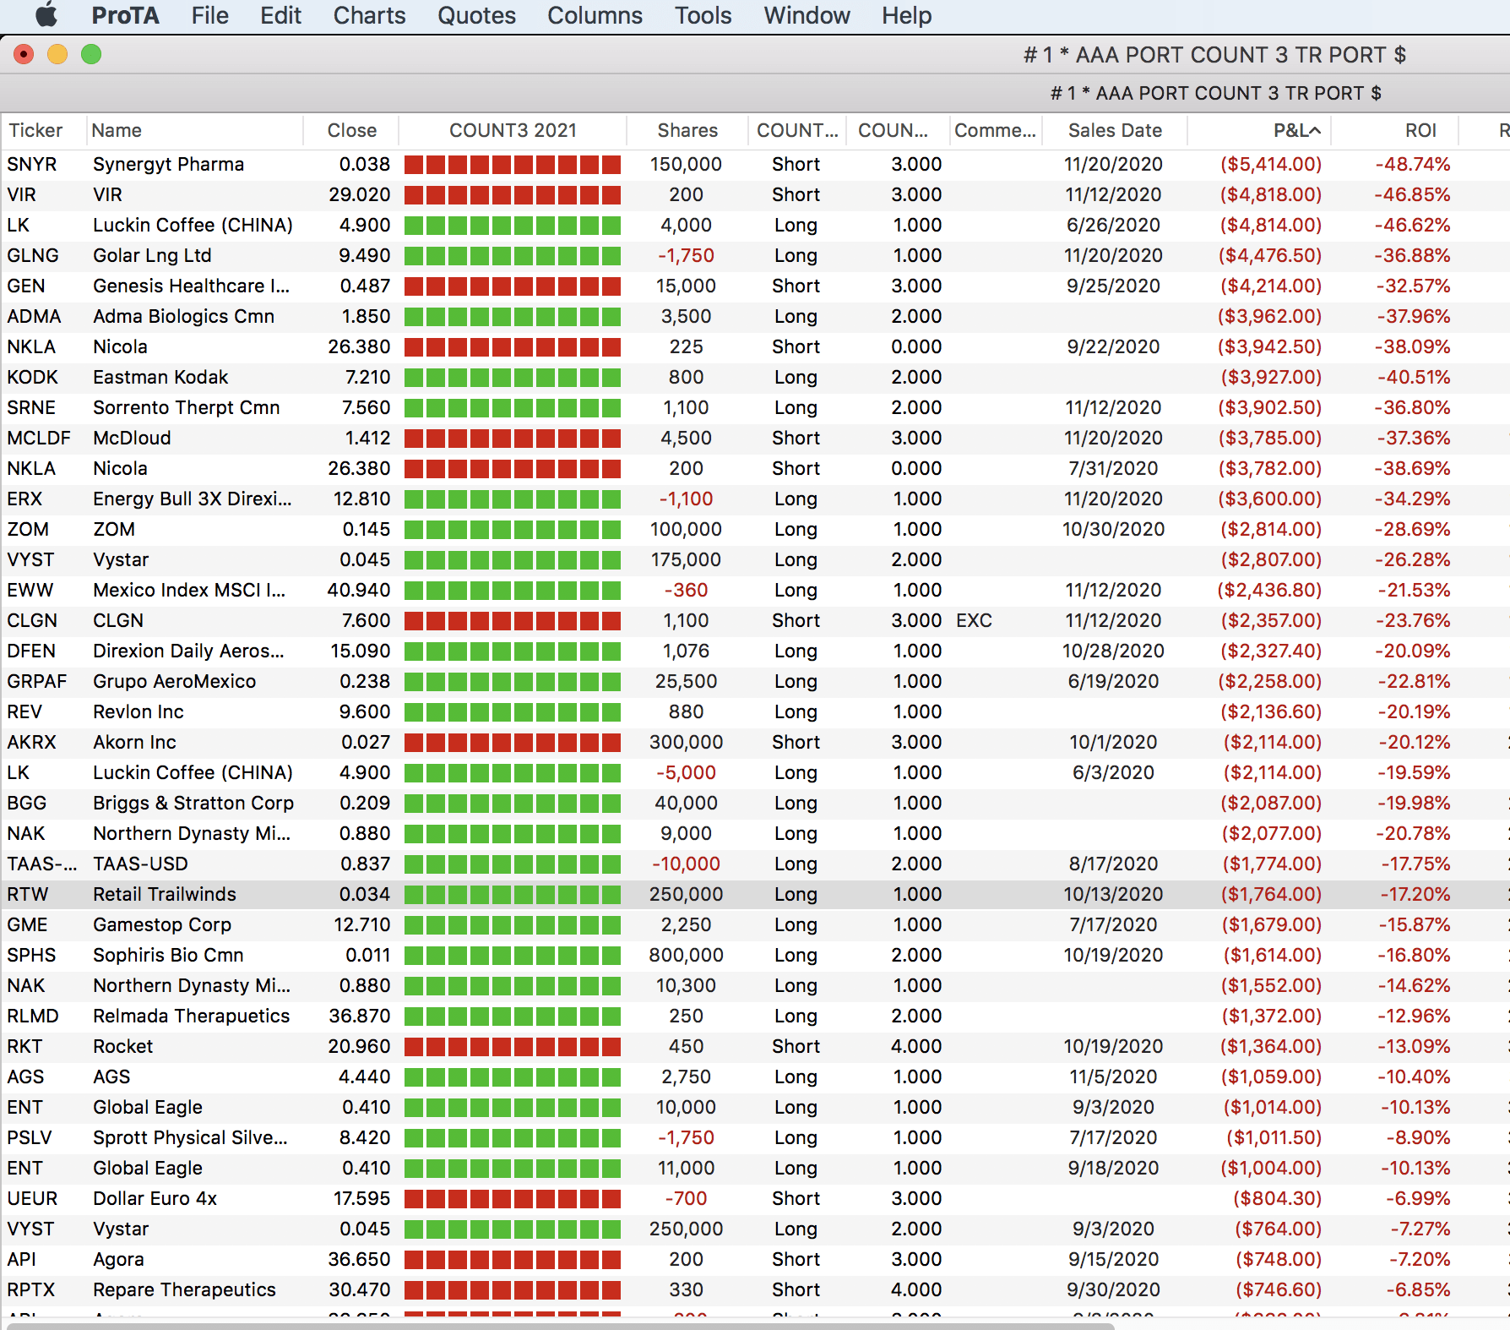Click the Close column header

coord(351,131)
